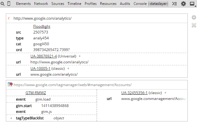Image resolution: width=197 pixels, height=123 pixels.
Task: Switch to the Timeline tab
Action: click(x=74, y=4)
